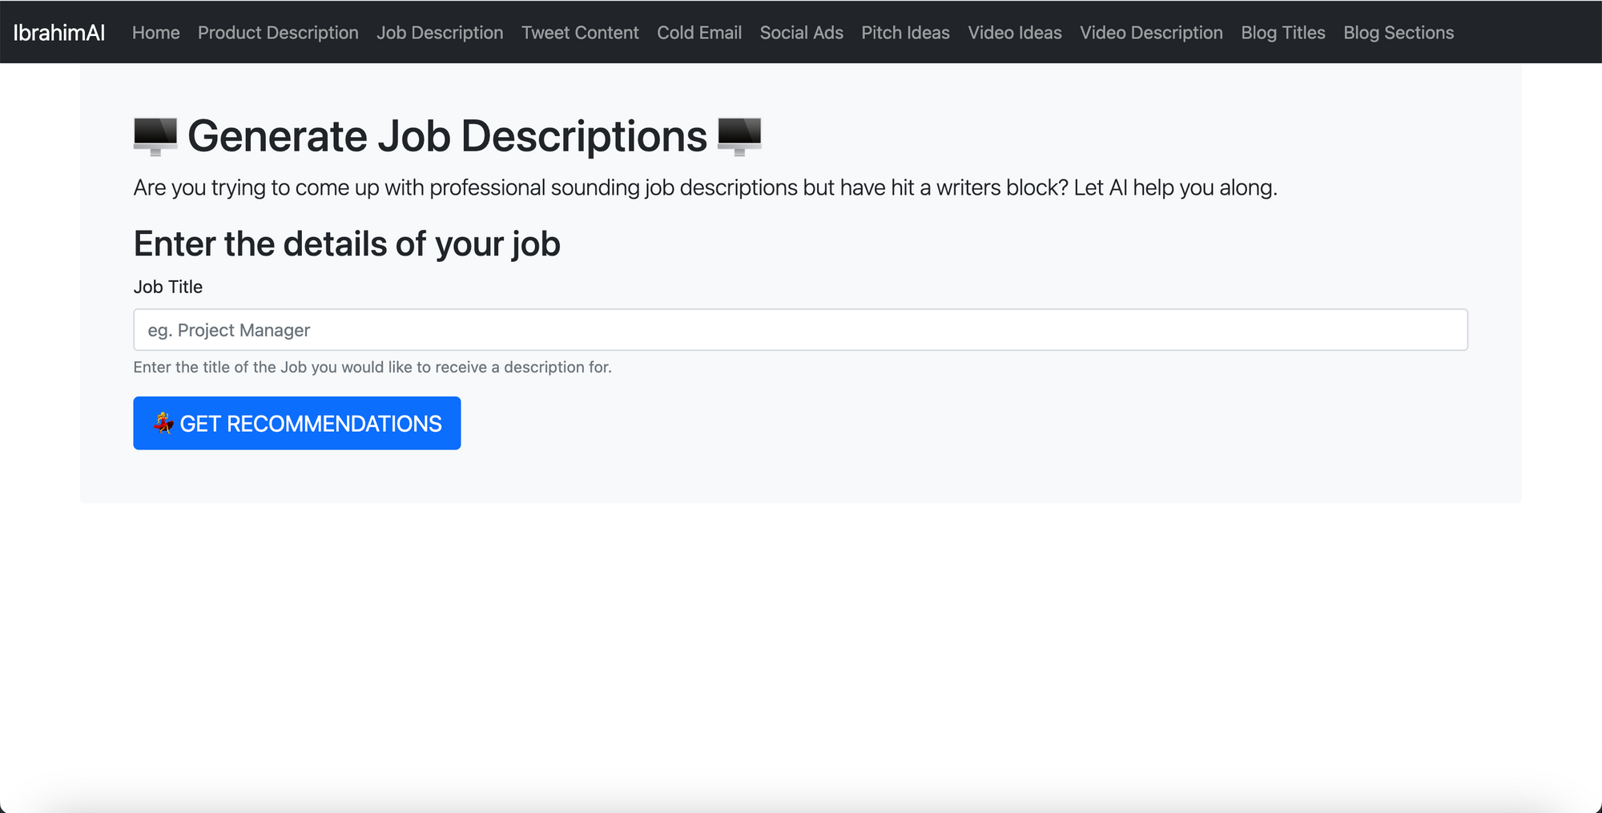The image size is (1602, 813).
Task: Select Video Description from the navbar
Action: pyautogui.click(x=1151, y=33)
